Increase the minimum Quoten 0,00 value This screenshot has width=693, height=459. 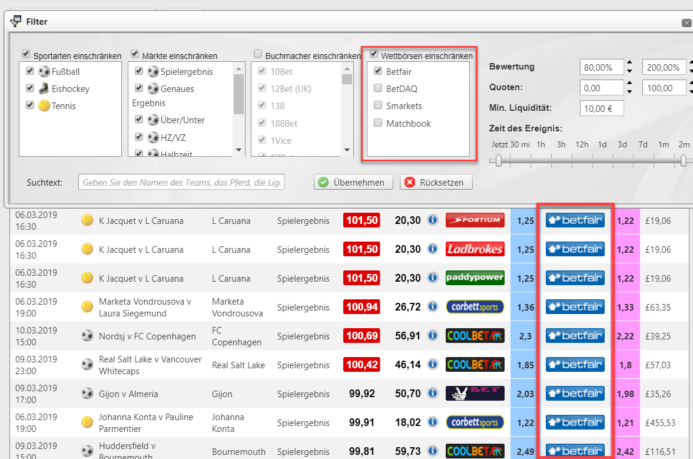click(629, 83)
